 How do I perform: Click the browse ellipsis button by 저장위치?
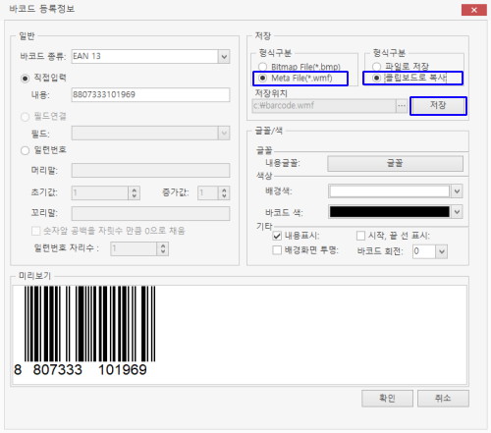[402, 106]
